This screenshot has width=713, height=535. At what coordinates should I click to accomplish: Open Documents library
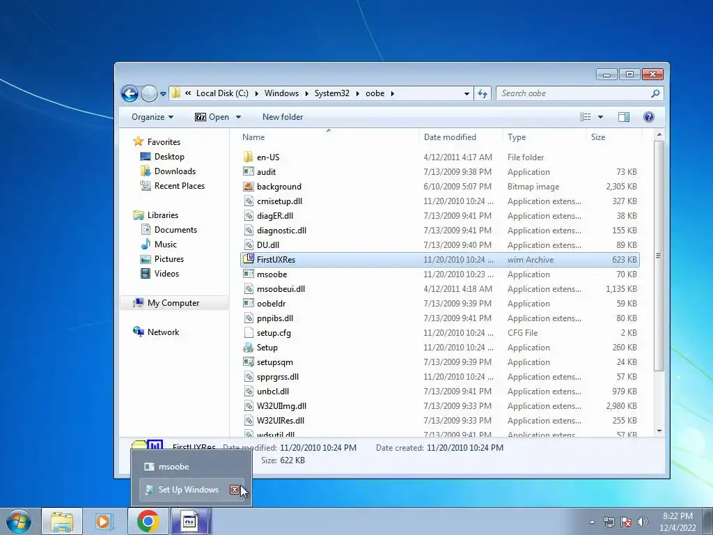point(175,230)
